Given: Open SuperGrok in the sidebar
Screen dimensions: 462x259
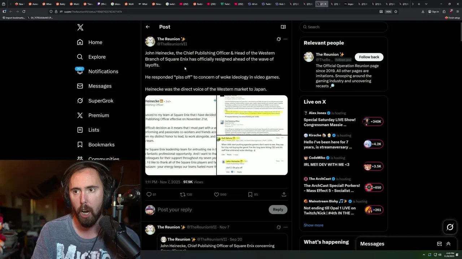Looking at the screenshot, I should [95, 101].
